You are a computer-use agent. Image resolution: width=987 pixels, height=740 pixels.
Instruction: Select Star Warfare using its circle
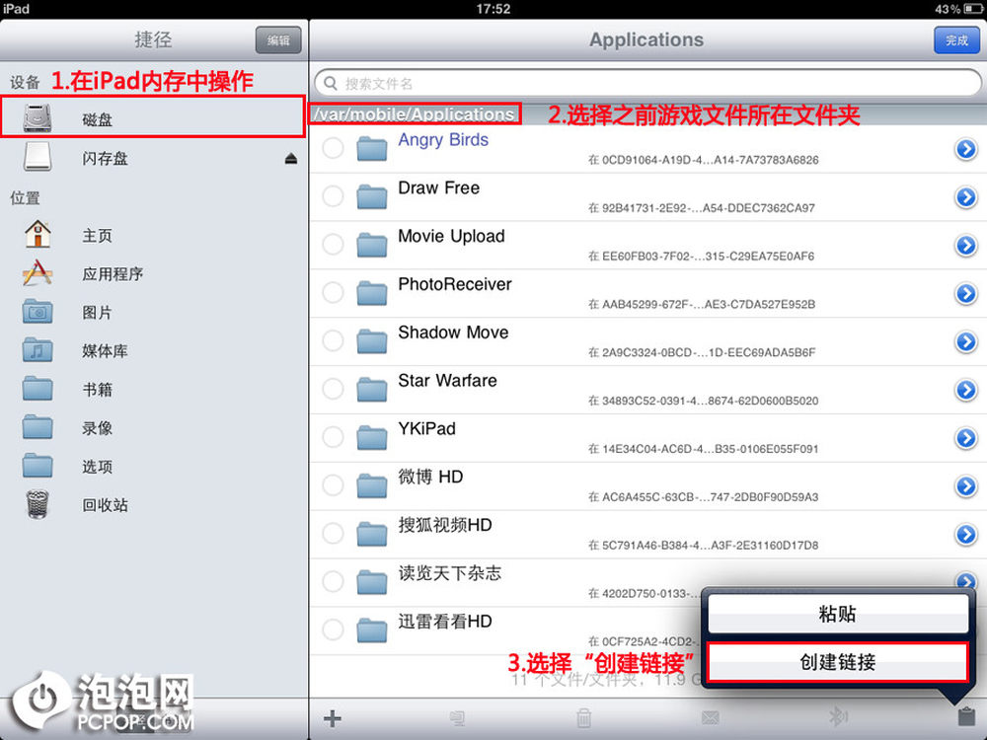pyautogui.click(x=333, y=389)
